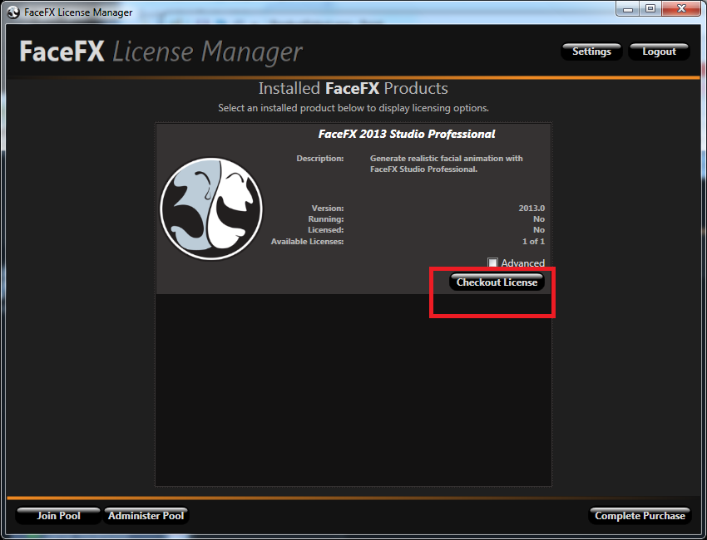Click the Running status value No
The height and width of the screenshot is (540, 707).
coord(539,218)
